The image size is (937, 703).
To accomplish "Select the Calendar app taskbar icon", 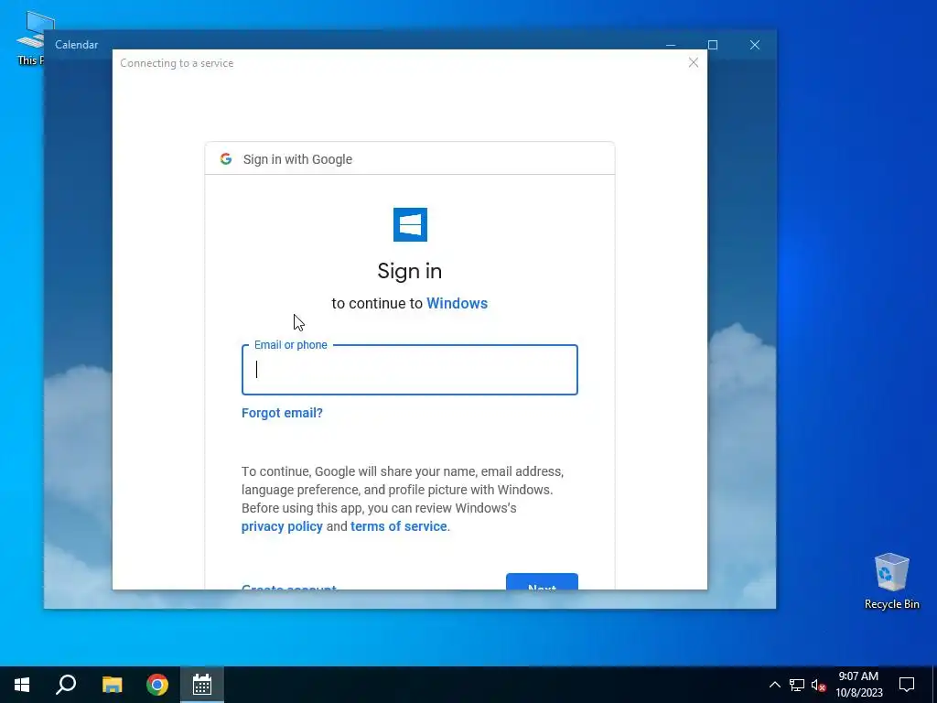I will (x=202, y=685).
